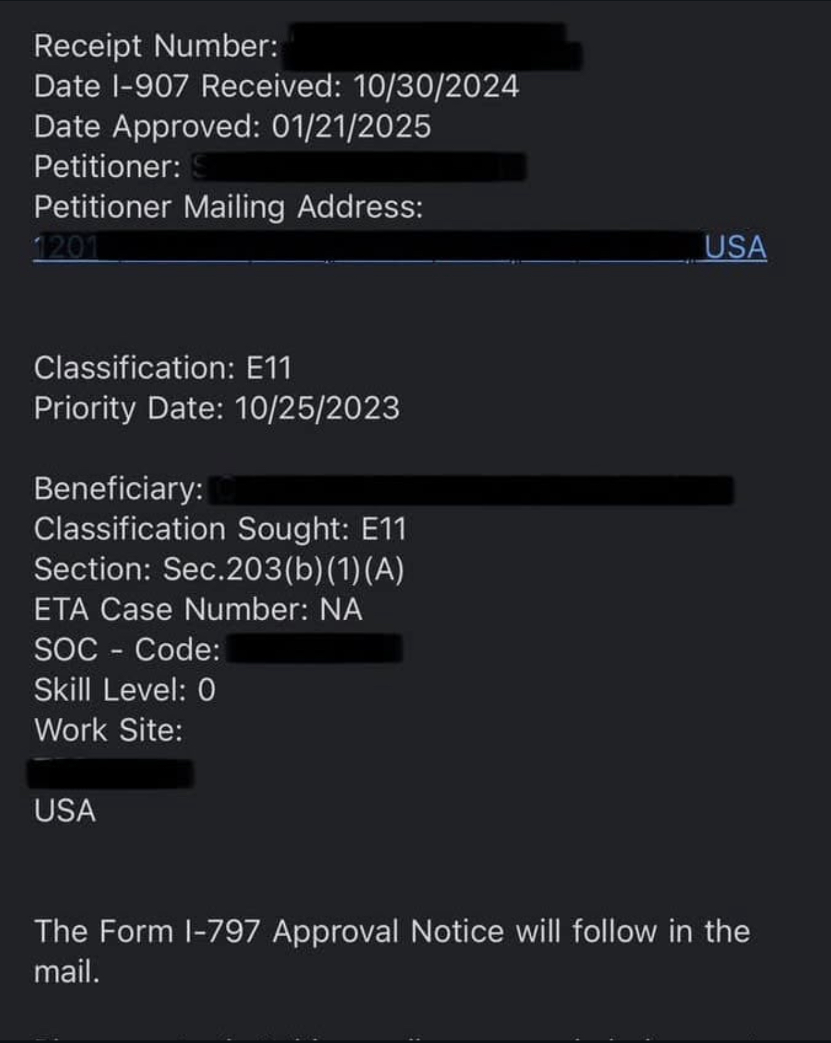Select the Date I-907 Received 10/30/2024 text

pos(276,86)
